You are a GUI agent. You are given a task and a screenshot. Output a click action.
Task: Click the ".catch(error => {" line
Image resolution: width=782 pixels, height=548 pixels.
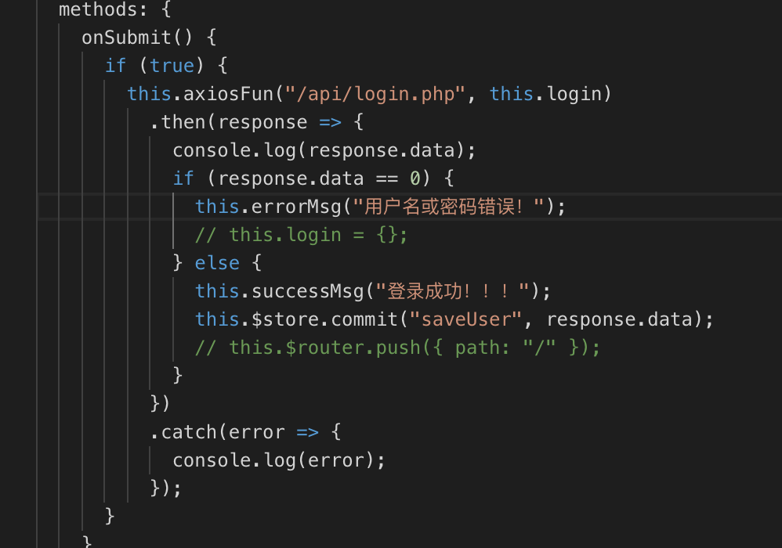pos(245,431)
